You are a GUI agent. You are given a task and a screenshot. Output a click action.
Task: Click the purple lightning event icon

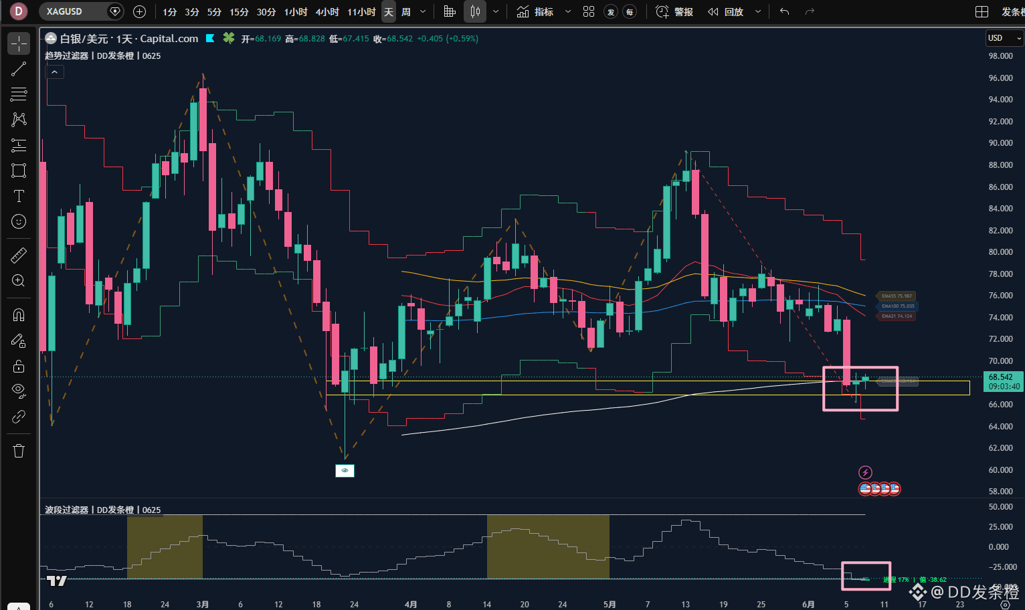(865, 472)
